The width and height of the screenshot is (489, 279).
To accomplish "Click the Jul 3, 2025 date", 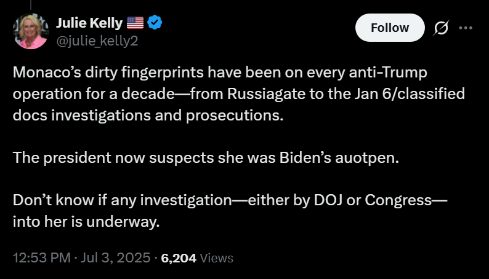I will coord(115,258).
